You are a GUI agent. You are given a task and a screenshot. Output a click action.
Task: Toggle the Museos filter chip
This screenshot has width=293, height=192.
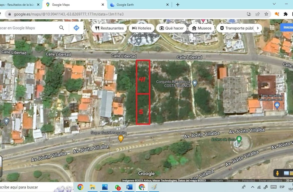click(x=202, y=28)
